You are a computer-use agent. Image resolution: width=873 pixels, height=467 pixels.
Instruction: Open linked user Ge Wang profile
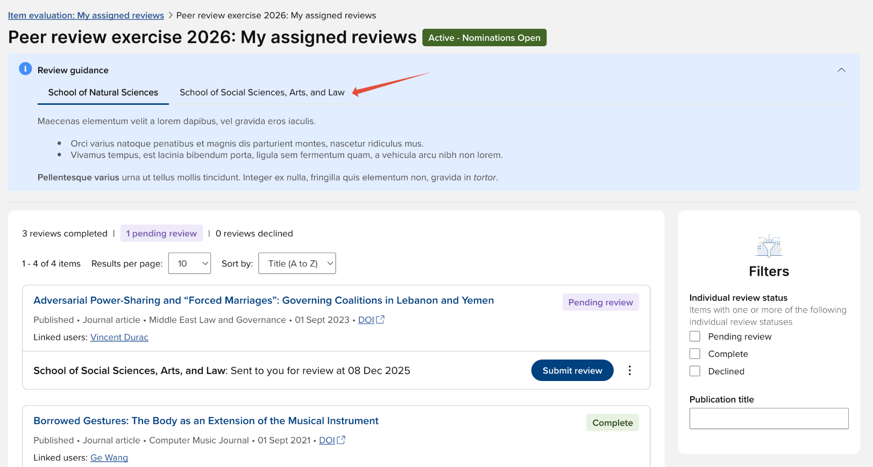(x=109, y=457)
